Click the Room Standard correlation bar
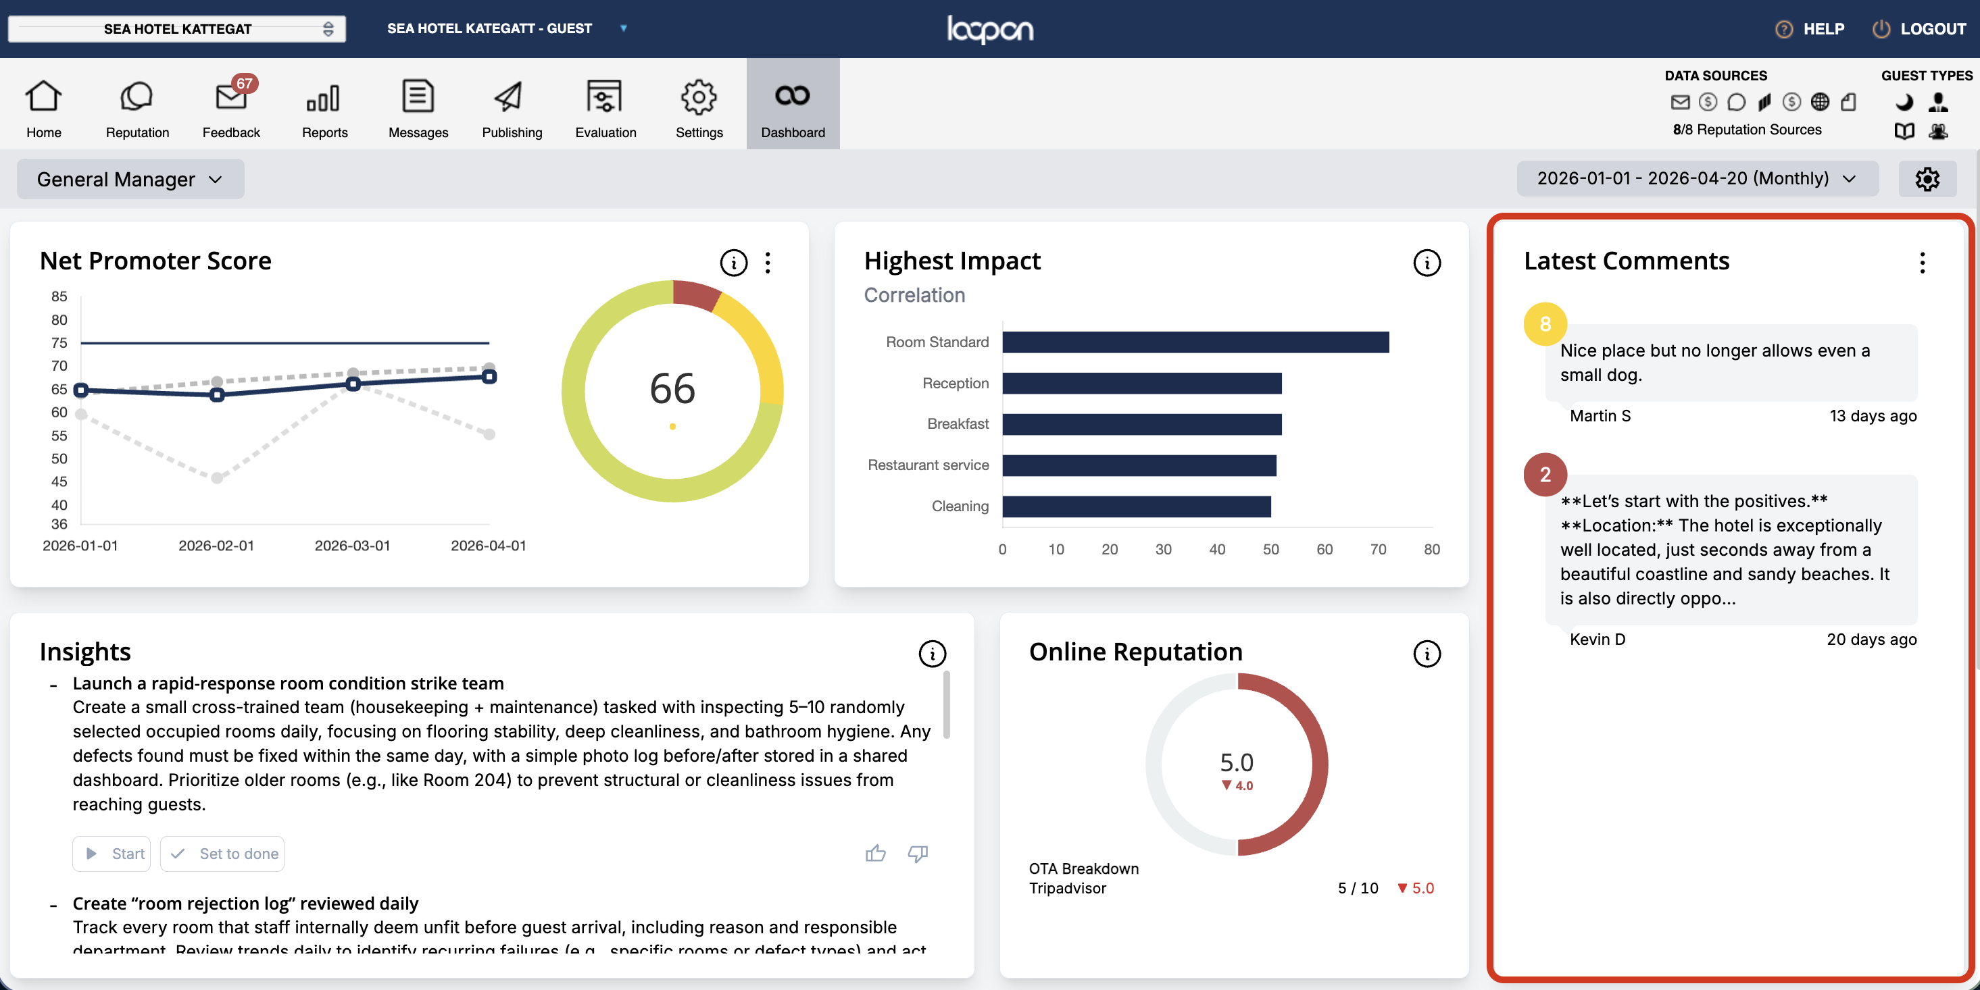 [1195, 342]
